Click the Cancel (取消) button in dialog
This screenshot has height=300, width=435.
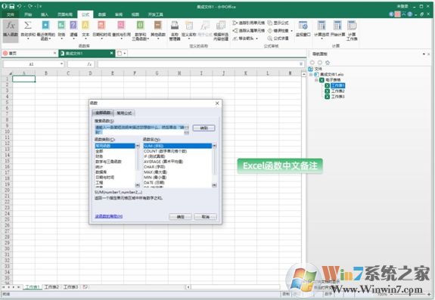pyautogui.click(x=205, y=217)
